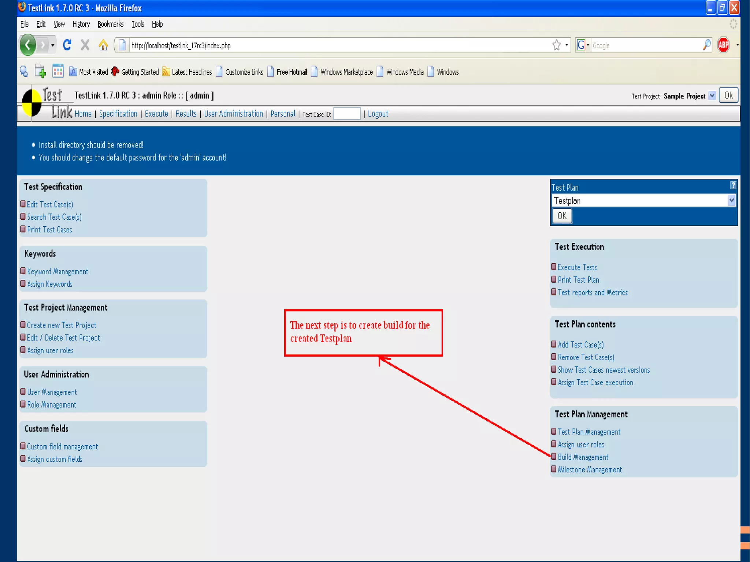Click the stop loading X icon
Viewport: 750px width, 562px height.
(x=85, y=45)
